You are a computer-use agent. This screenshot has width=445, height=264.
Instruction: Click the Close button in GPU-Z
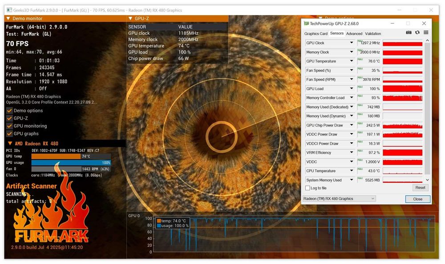(x=417, y=199)
